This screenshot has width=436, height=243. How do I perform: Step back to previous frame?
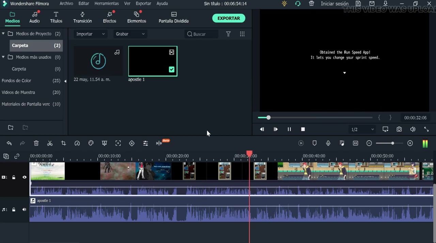[262, 129]
